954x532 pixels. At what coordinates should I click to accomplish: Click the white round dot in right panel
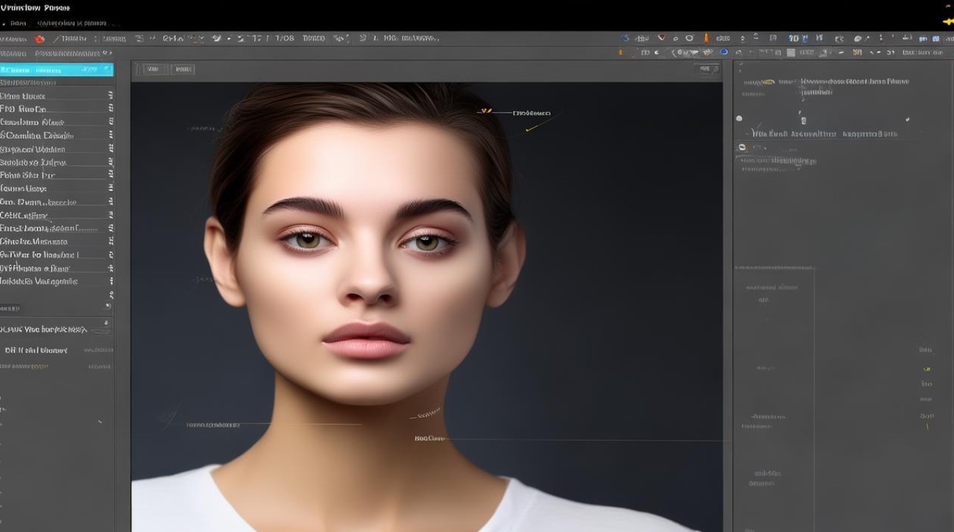point(739,118)
